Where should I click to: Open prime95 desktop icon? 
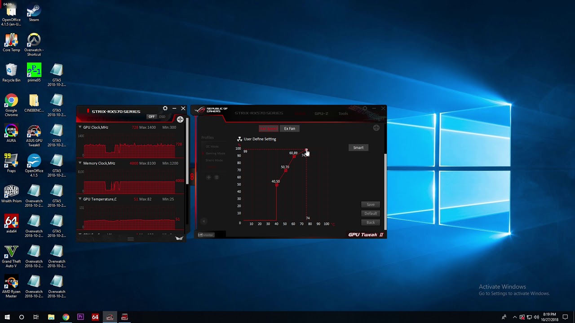tap(34, 74)
